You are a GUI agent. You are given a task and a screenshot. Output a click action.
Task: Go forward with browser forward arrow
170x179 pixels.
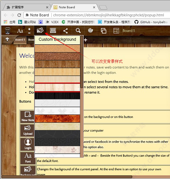point(13,15)
